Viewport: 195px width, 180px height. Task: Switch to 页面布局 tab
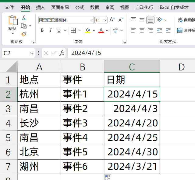[60, 7]
